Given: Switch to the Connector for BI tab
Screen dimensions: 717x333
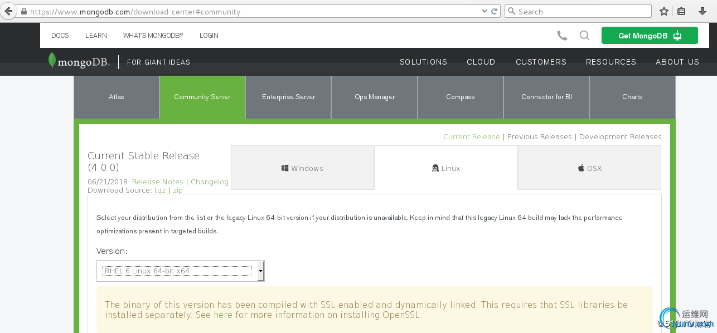Looking at the screenshot, I should pos(546,97).
